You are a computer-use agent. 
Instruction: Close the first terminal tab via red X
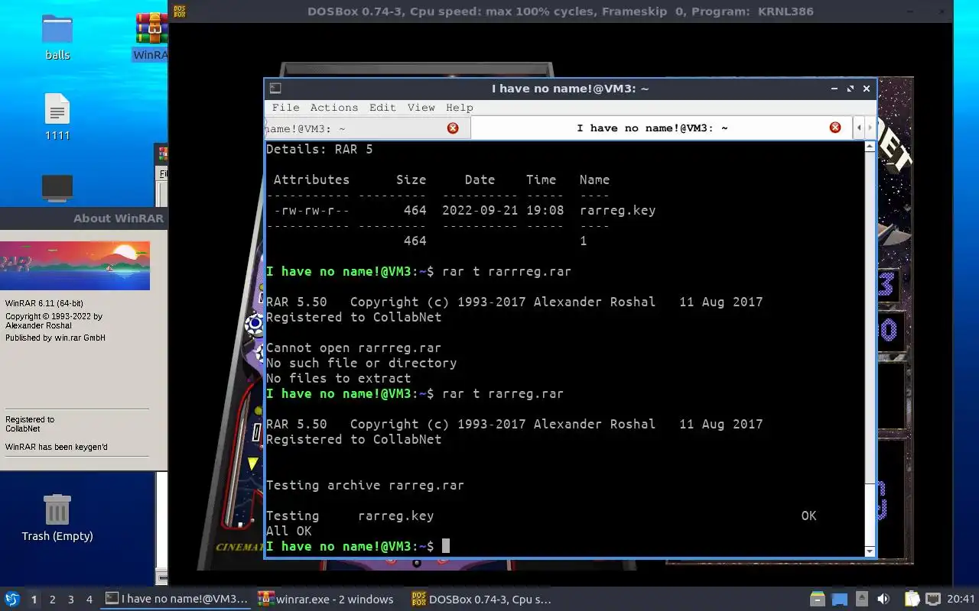[453, 128]
